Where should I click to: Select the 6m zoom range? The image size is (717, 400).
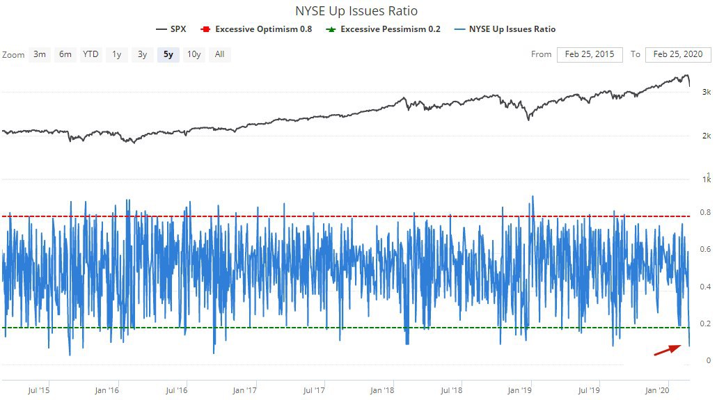tap(65, 54)
